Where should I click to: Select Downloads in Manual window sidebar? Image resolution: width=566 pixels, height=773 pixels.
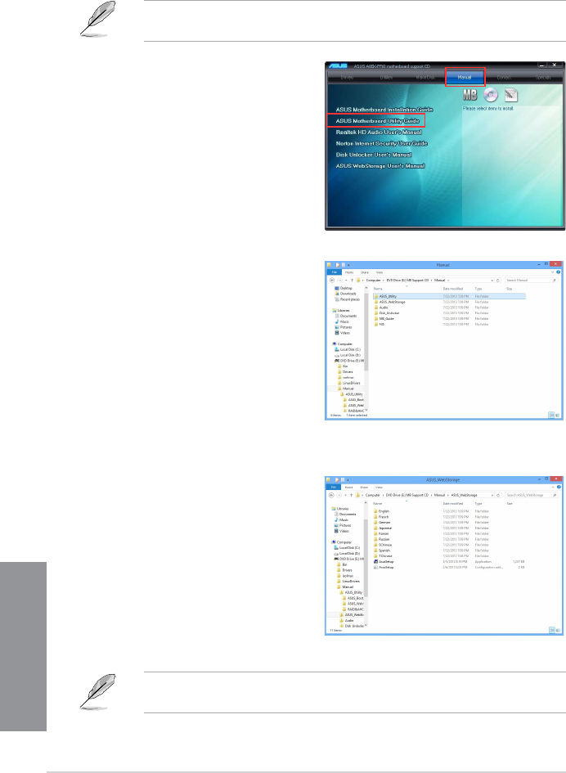(345, 294)
